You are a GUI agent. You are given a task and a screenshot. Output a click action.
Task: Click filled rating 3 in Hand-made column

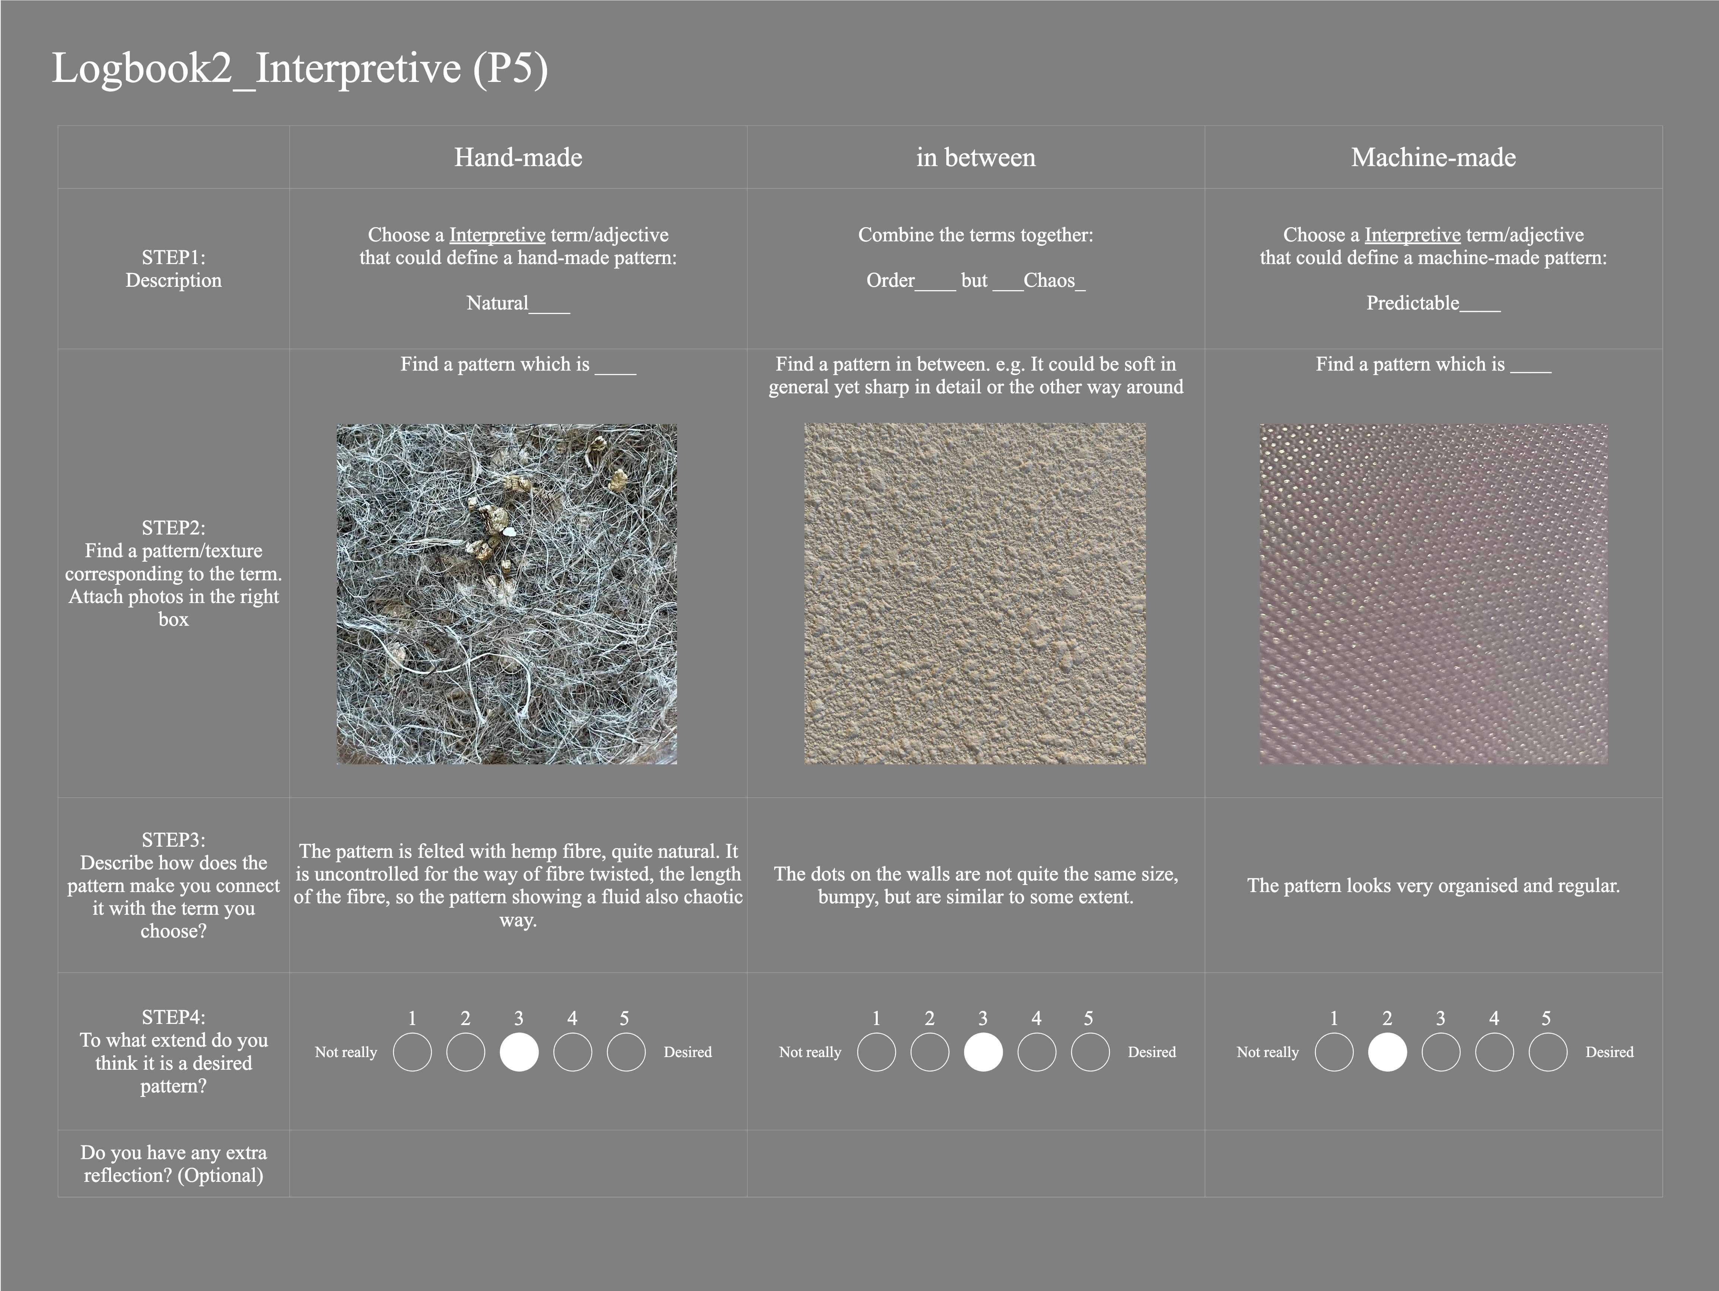(x=519, y=1052)
